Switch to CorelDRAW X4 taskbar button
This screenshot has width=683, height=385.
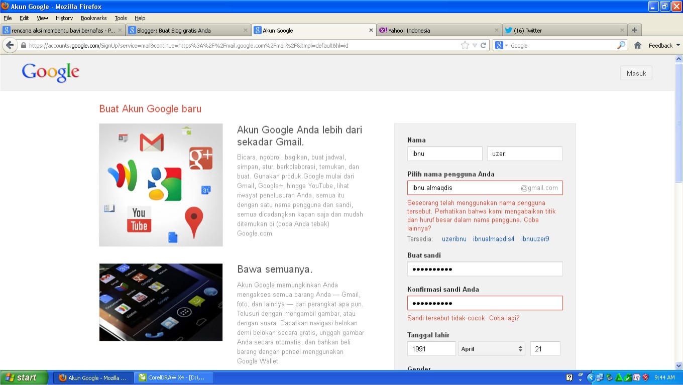pyautogui.click(x=173, y=377)
